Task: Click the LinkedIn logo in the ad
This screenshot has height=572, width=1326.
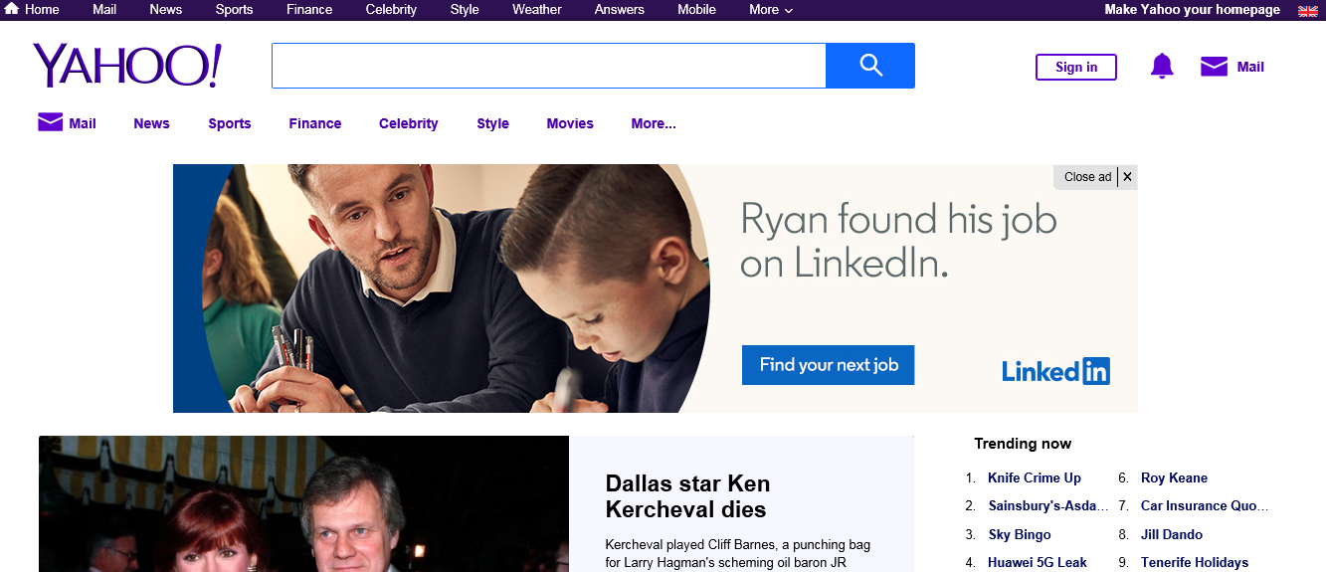Action: 1055,372
